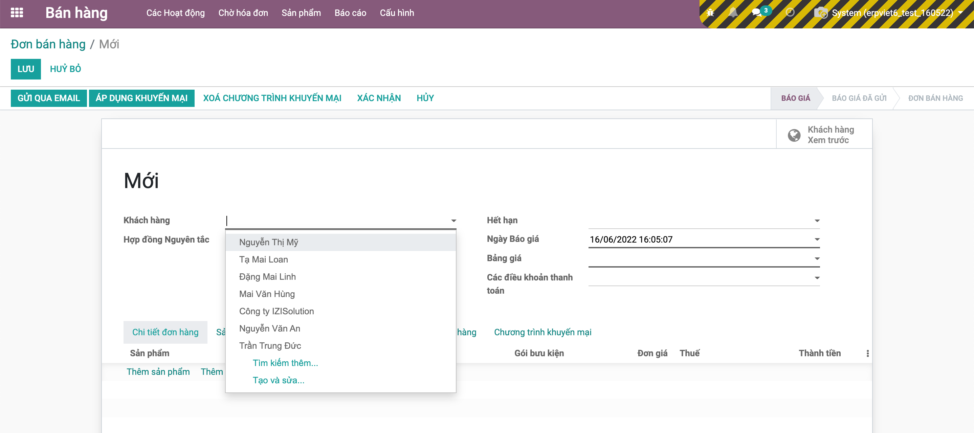This screenshot has height=433, width=974.
Task: Click the debug bug icon
Action: (710, 13)
